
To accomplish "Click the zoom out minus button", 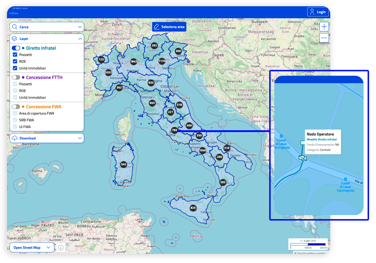I will coord(324,38).
